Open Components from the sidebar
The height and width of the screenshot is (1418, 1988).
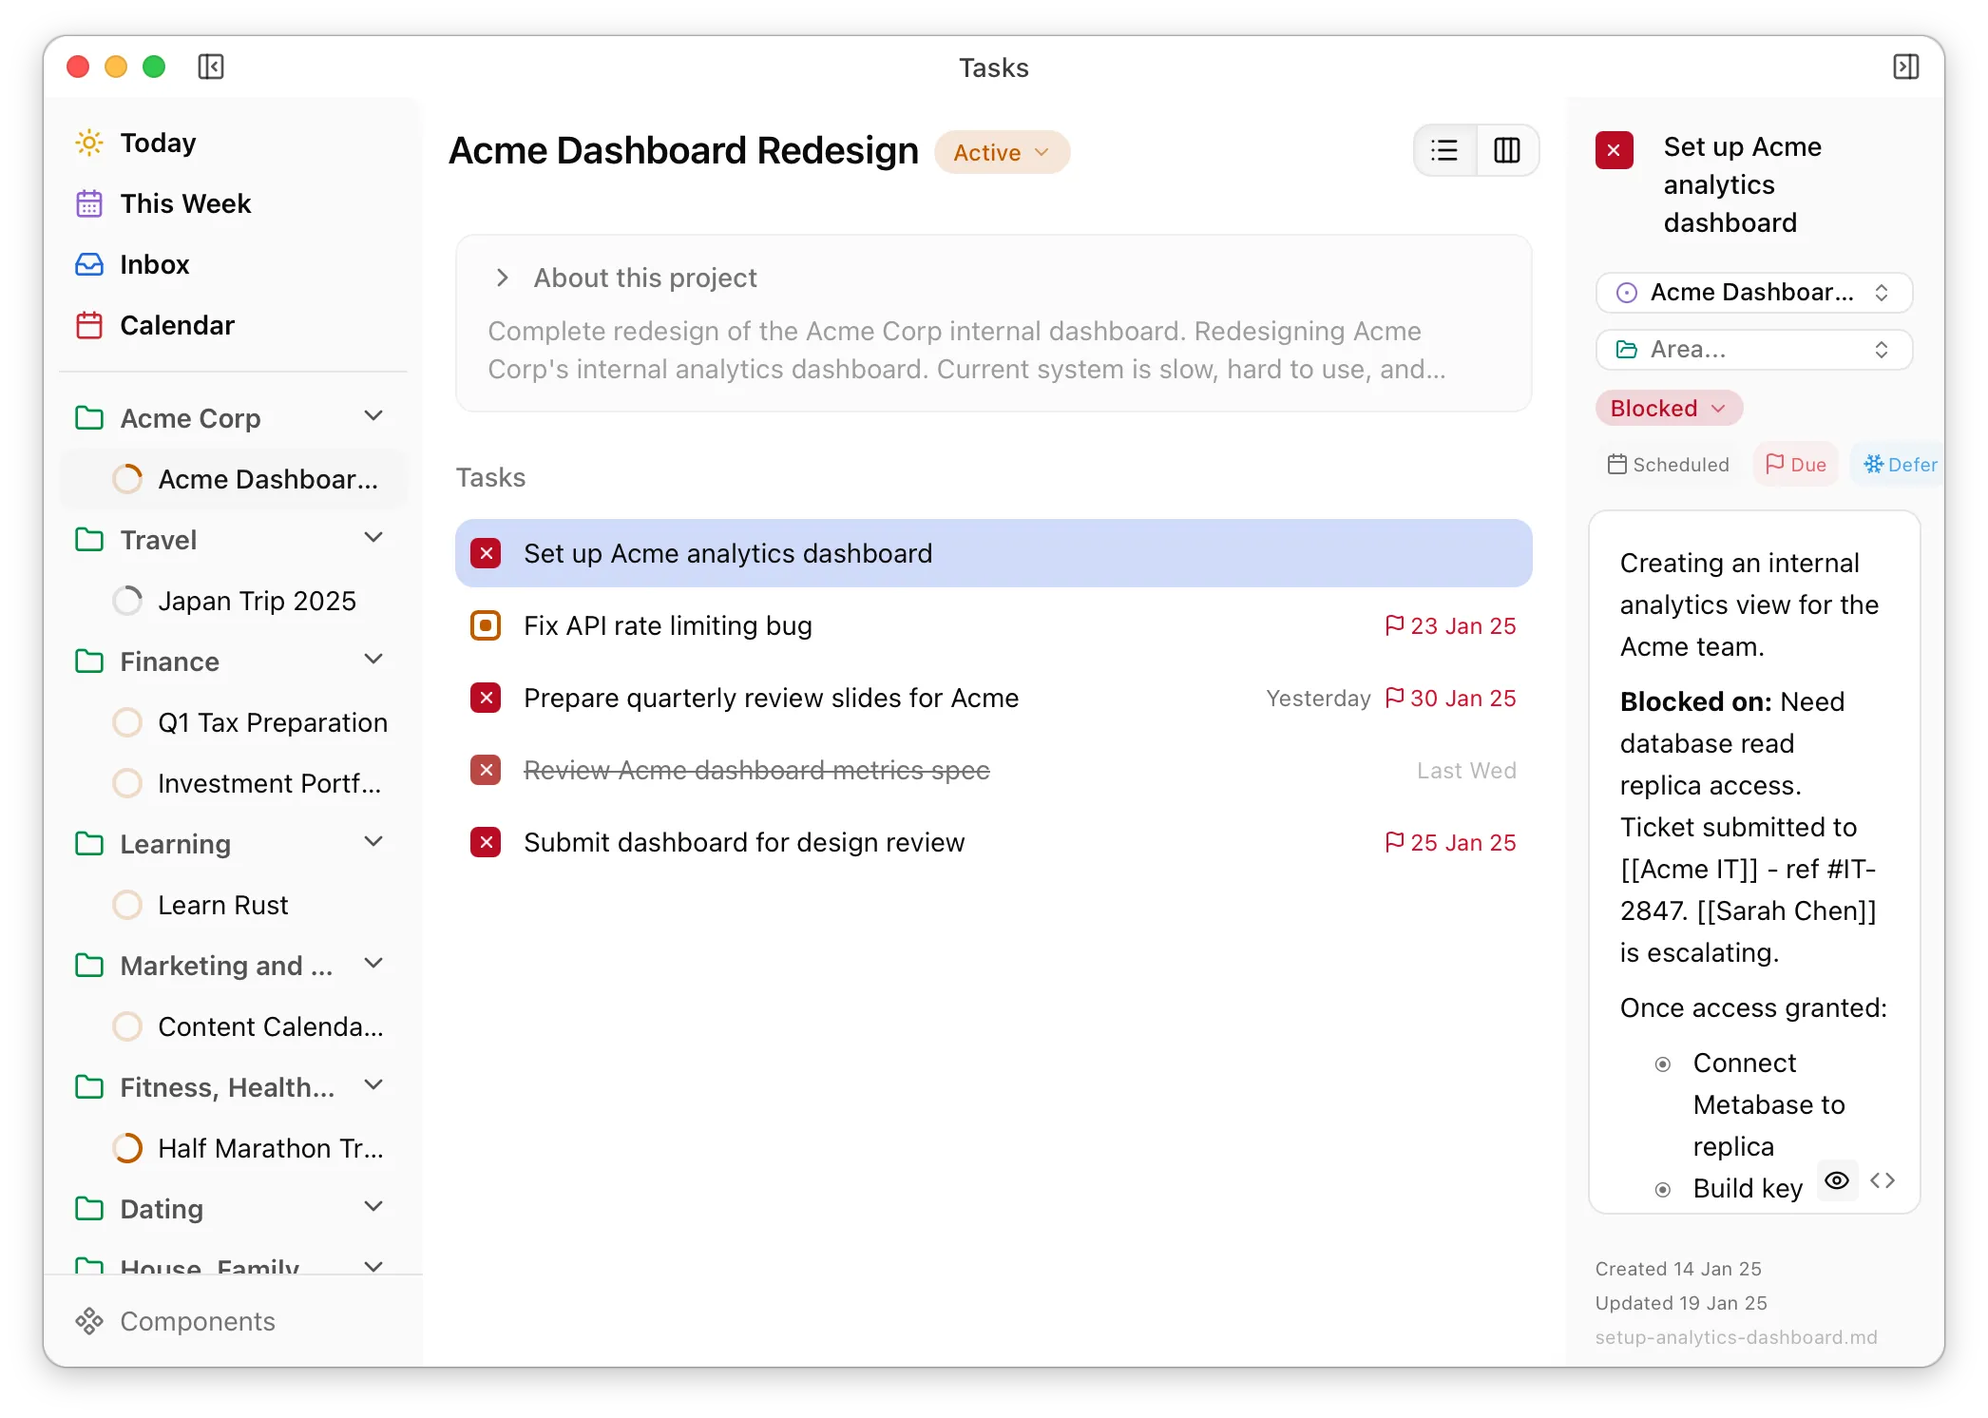(x=197, y=1321)
